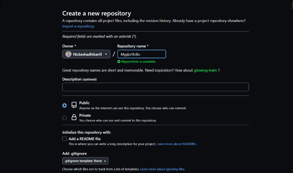Click the Private option label text
The image size is (293, 173).
(85, 115)
